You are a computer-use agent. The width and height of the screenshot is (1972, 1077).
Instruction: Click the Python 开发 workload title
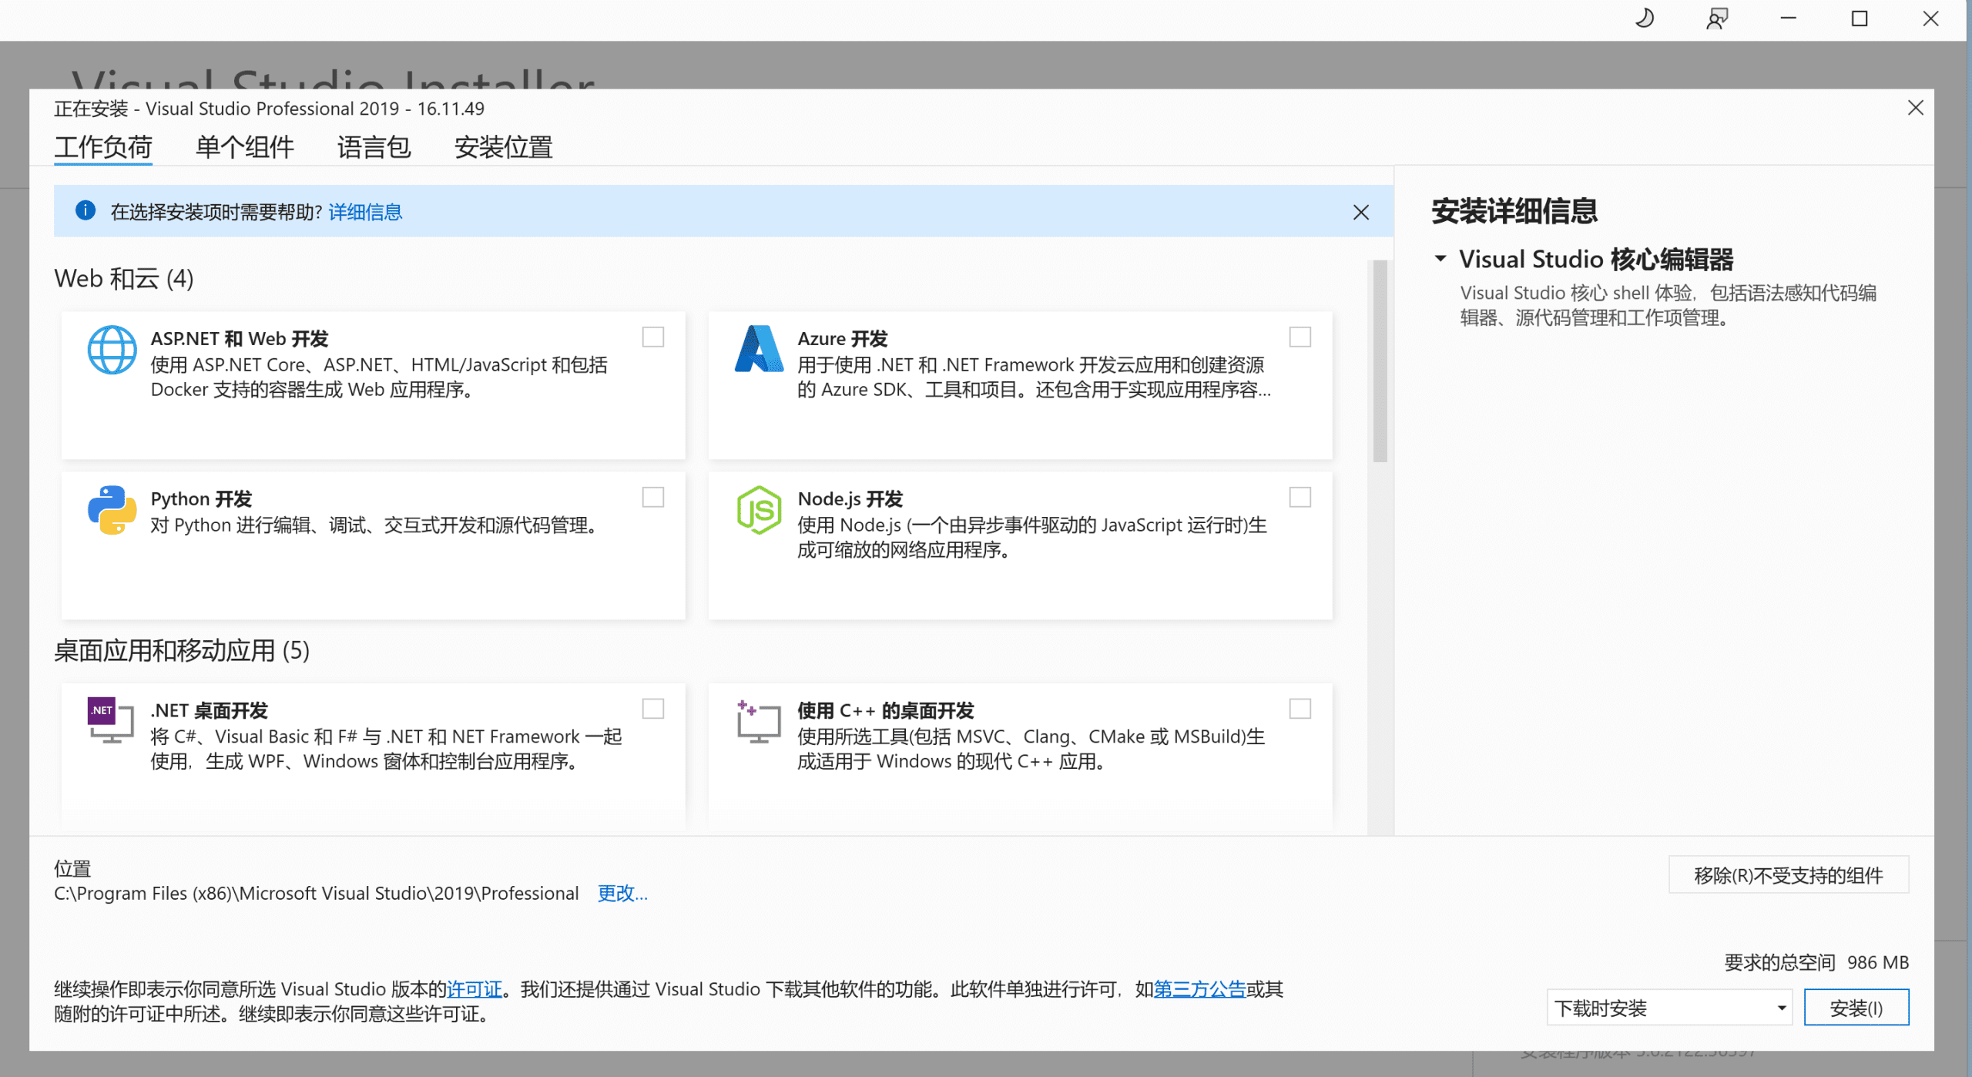(x=201, y=498)
